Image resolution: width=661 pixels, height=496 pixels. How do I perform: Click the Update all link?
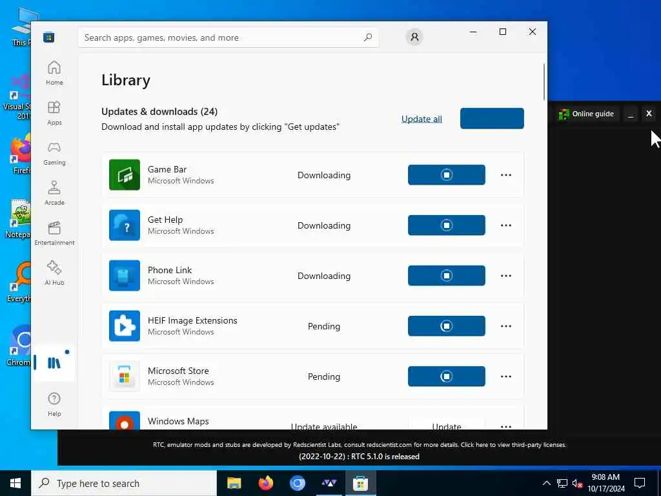[x=422, y=119]
